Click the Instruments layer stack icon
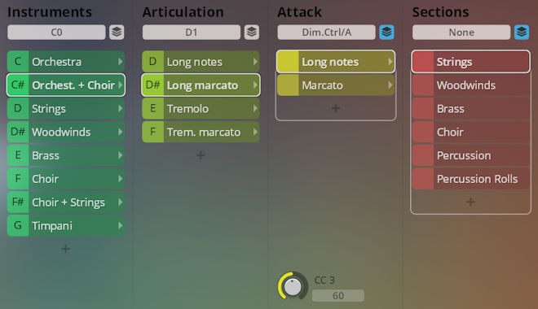 117,33
